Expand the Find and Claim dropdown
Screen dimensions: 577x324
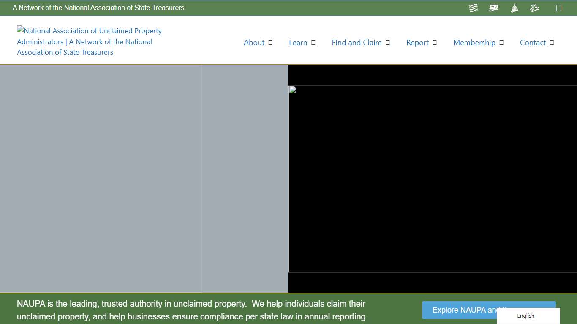(x=387, y=42)
